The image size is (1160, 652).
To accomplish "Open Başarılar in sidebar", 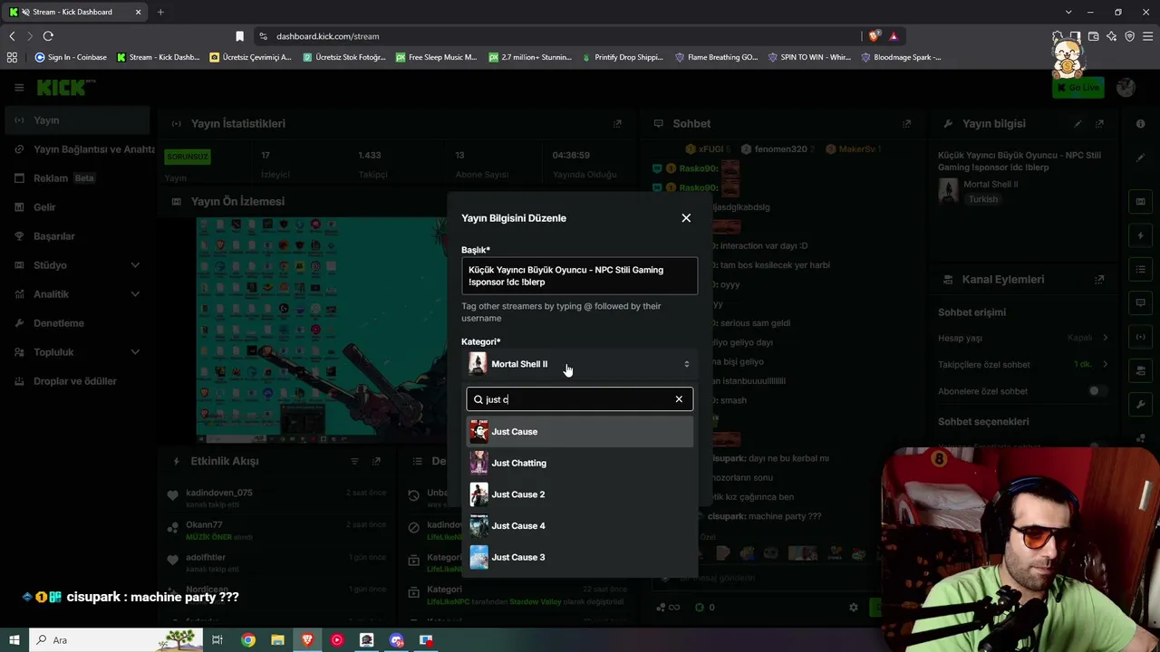I will 76,236.
